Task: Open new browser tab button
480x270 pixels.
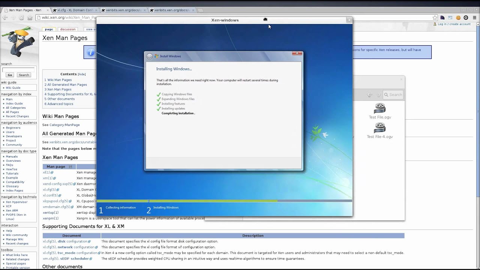Action: [x=200, y=10]
